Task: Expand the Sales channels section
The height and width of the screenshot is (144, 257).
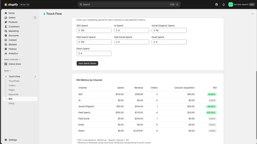Action: coord(12,60)
